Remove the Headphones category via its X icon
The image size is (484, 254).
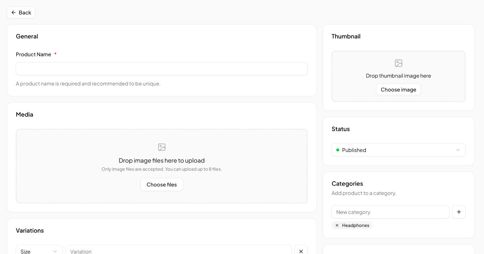(337, 225)
